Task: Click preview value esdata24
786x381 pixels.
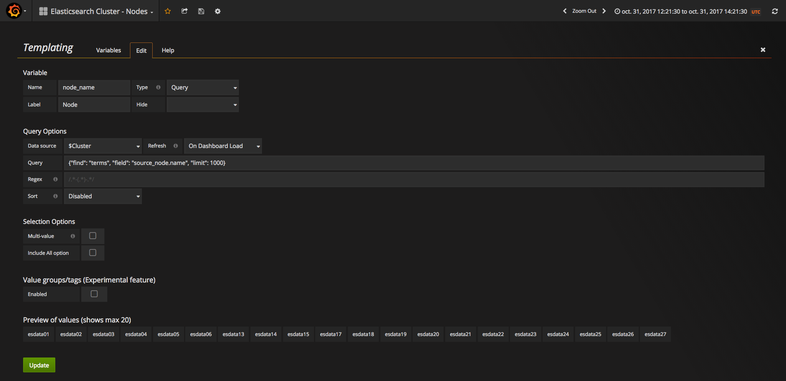Action: (558, 334)
